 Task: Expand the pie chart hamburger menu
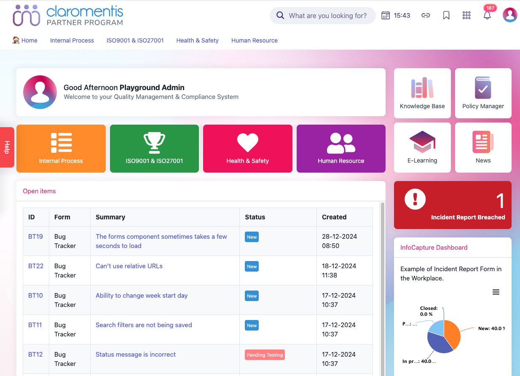point(496,292)
